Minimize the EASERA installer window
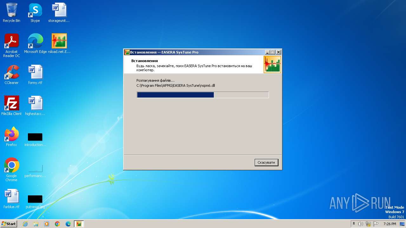Image resolution: width=406 pixels, height=228 pixels. pyautogui.click(x=267, y=52)
